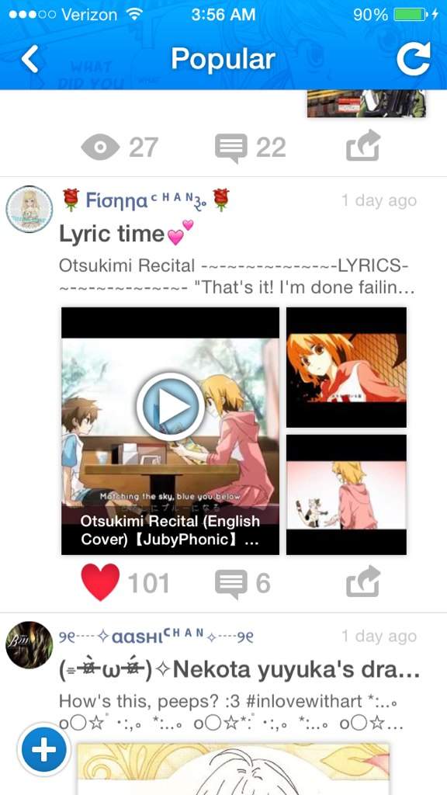Open Fionna Chan's profile avatar
This screenshot has height=795, width=447.
tap(29, 210)
